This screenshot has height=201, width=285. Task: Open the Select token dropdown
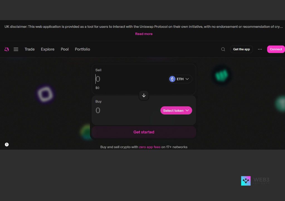tap(176, 111)
